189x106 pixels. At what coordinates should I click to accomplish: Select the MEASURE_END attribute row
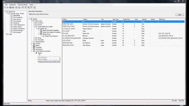(x=123, y=43)
